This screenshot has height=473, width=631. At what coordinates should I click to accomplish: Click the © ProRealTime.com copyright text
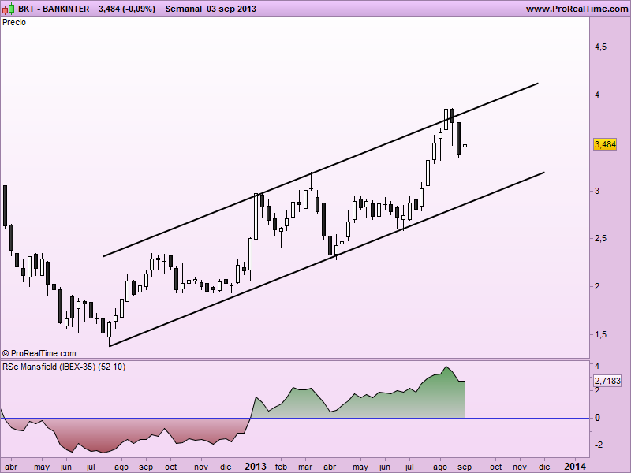coord(39,353)
